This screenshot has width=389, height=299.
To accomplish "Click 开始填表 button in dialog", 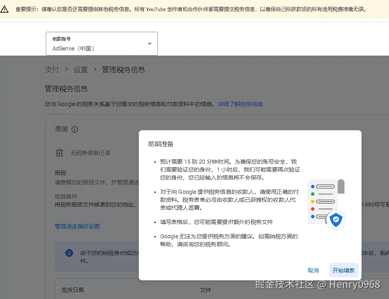I will (x=344, y=270).
